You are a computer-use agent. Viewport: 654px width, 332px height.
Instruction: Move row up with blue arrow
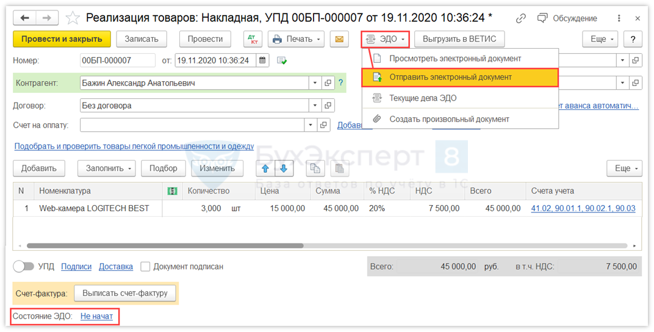point(265,168)
